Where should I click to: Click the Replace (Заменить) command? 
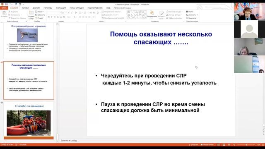pos(192,15)
